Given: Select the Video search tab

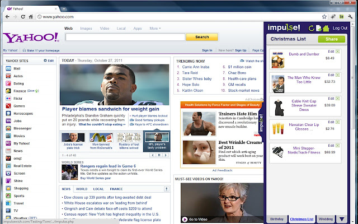Looking at the screenshot, I should [105, 29].
